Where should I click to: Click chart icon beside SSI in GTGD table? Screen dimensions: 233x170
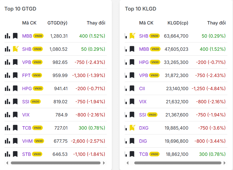tap(7, 101)
